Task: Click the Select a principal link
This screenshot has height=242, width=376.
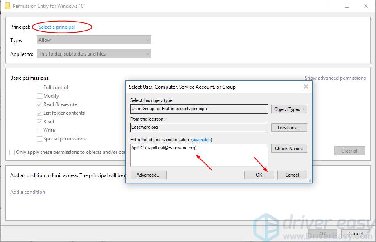Action: click(x=56, y=27)
